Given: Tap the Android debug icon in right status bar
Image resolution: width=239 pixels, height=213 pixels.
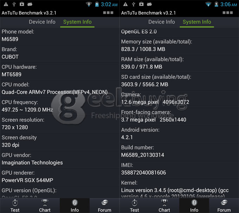Looking at the screenshot, I should tap(149, 4).
